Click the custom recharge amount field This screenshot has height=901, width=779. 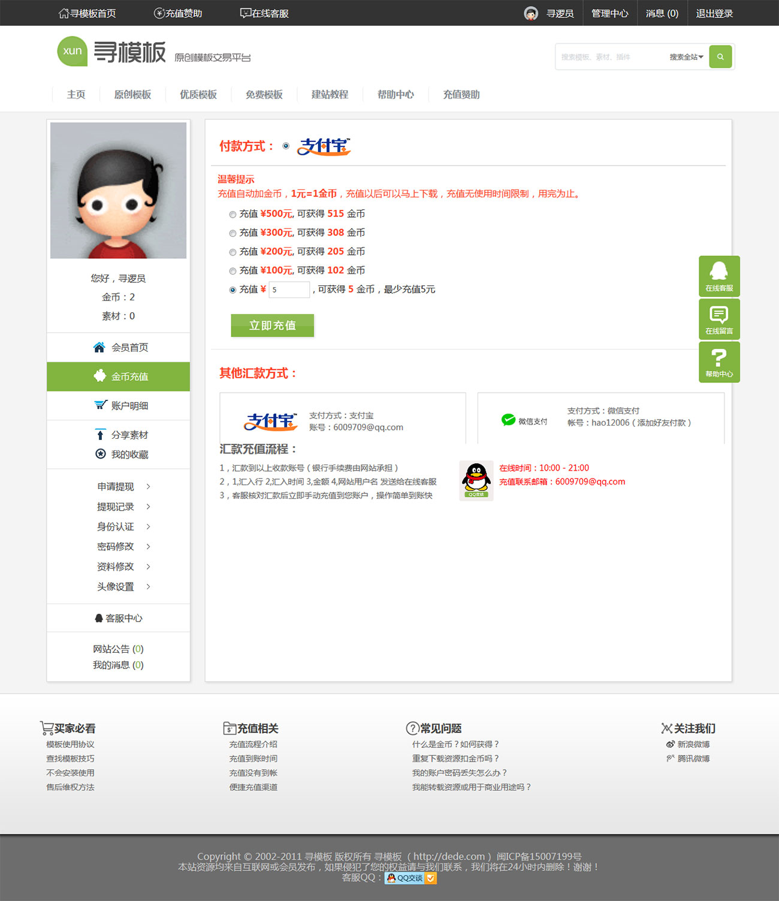tap(289, 290)
